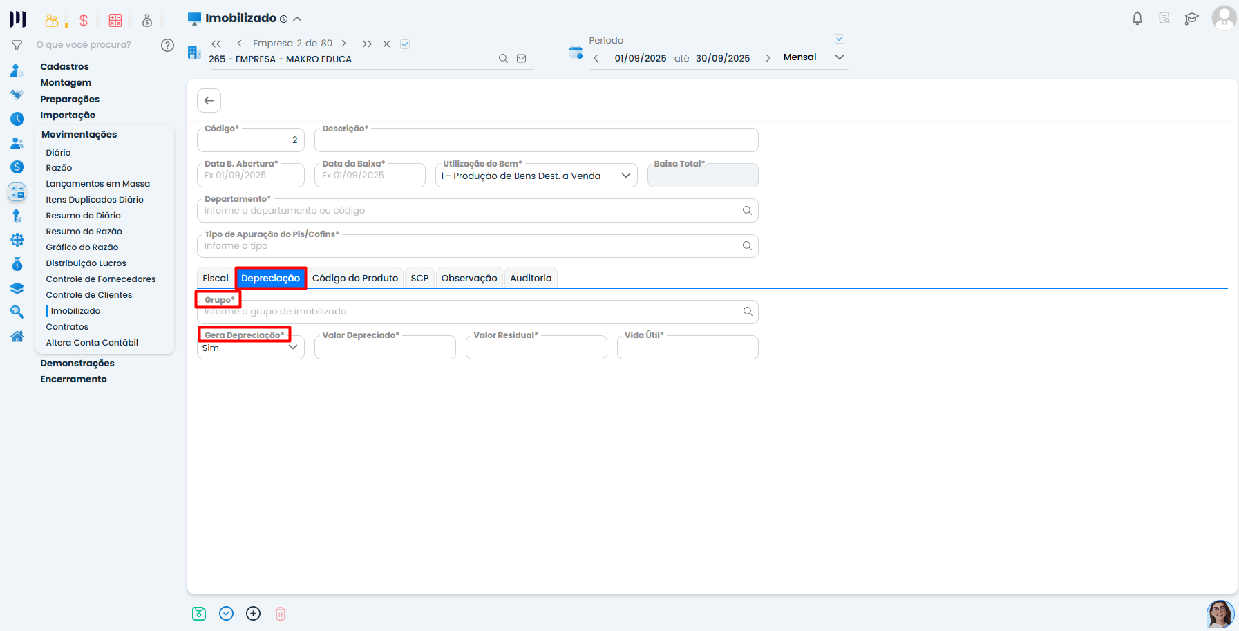Open Razão in the Movimentações menu

tap(59, 168)
